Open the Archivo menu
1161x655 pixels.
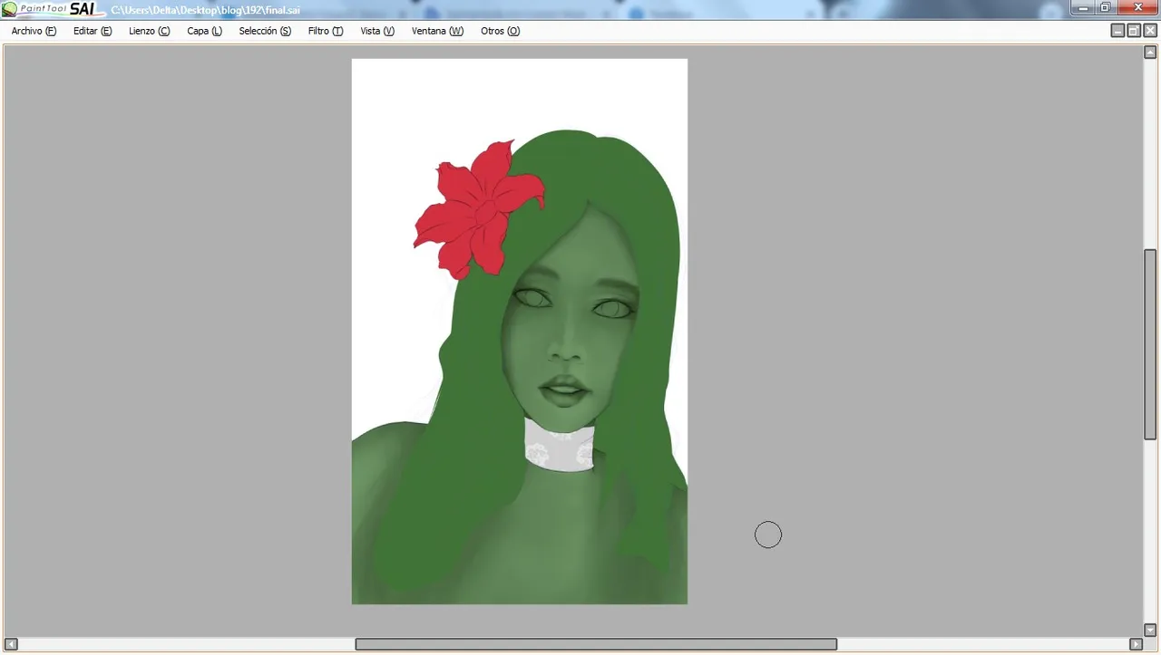point(34,31)
